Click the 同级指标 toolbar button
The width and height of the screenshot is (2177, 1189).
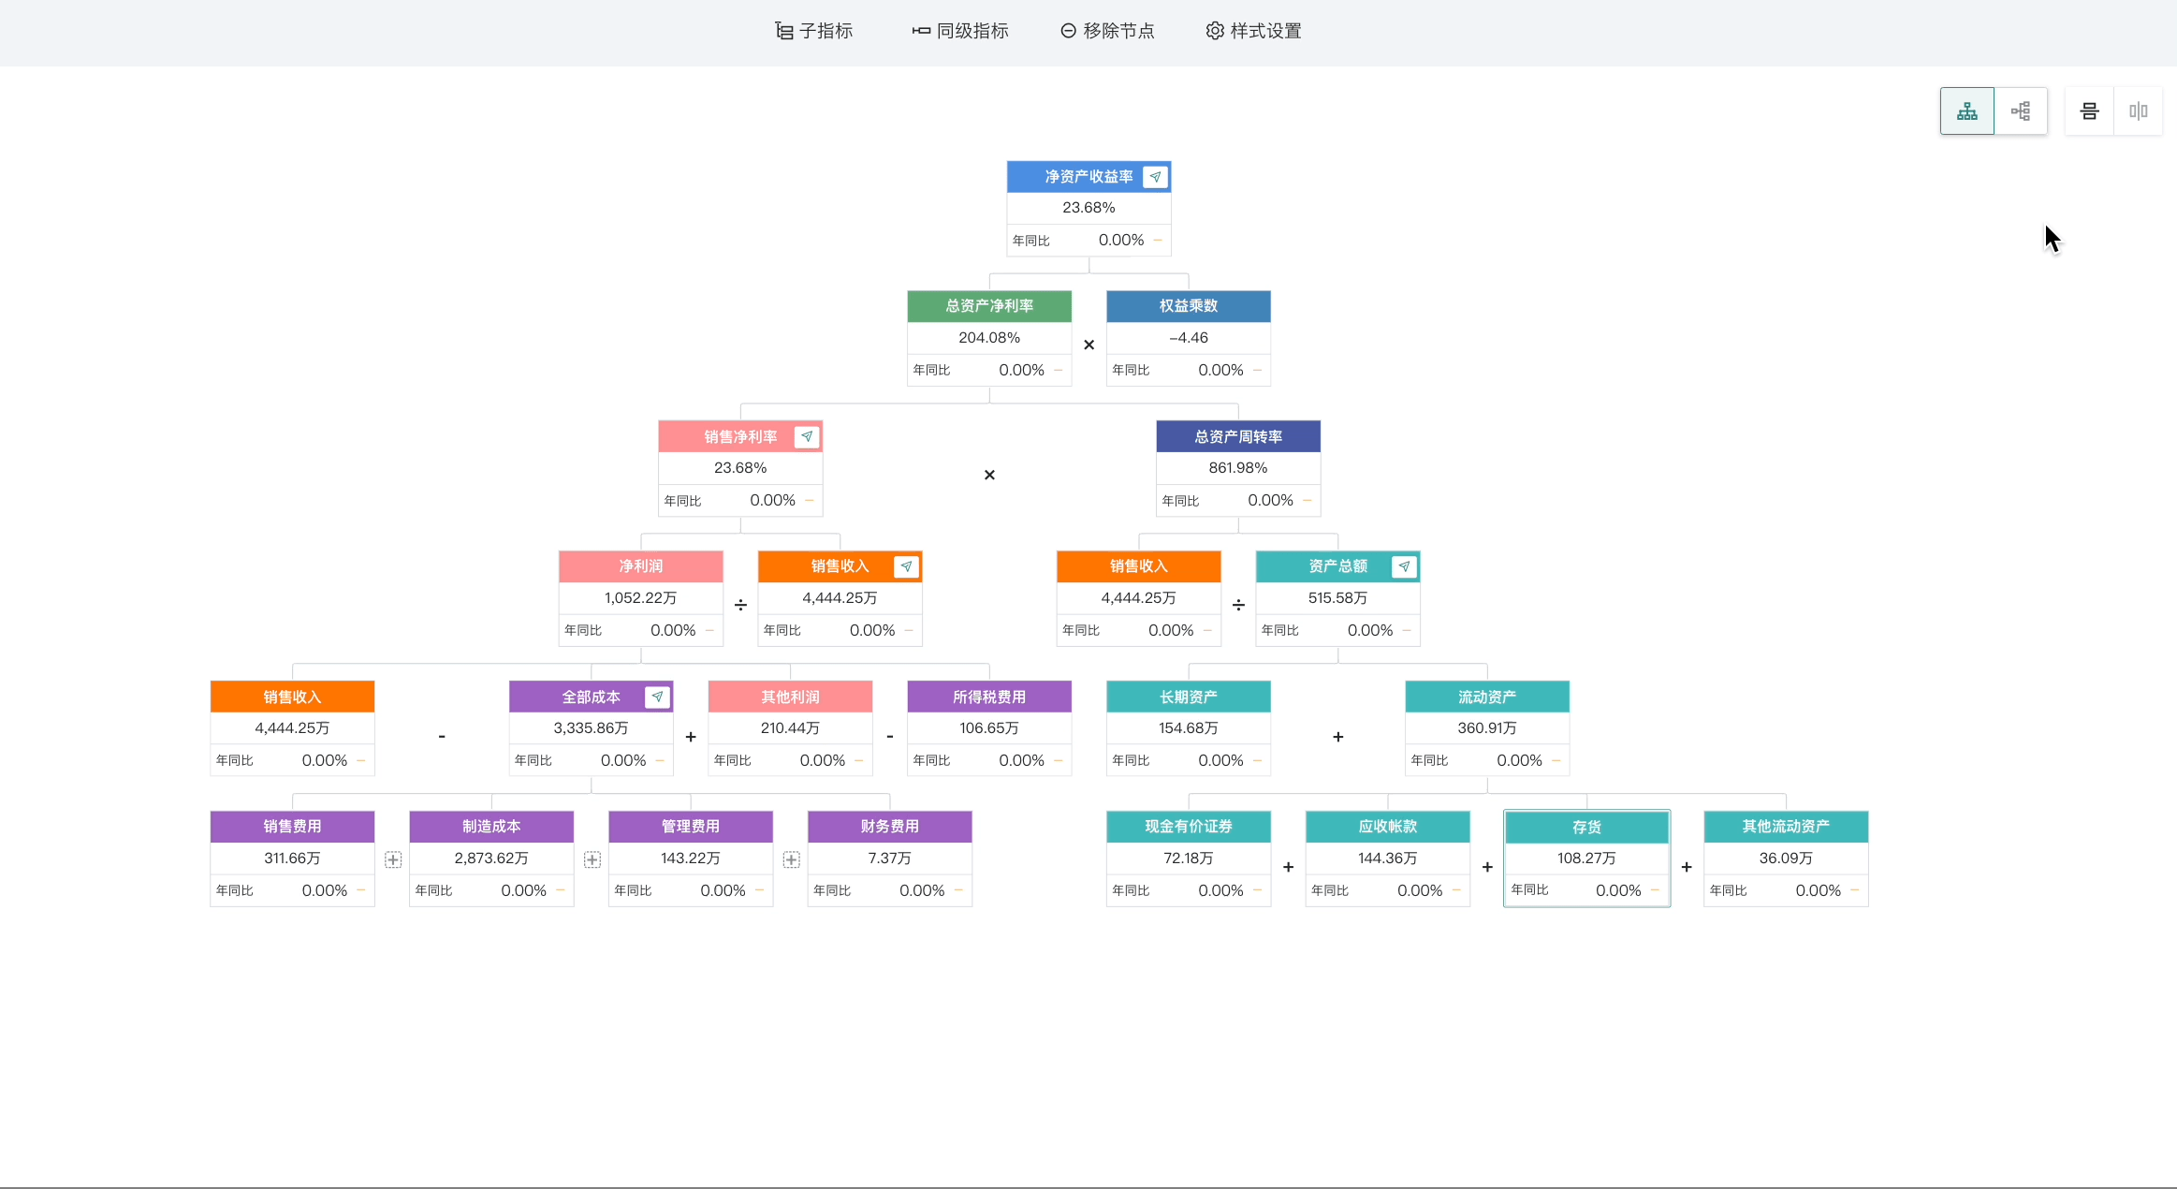[960, 31]
